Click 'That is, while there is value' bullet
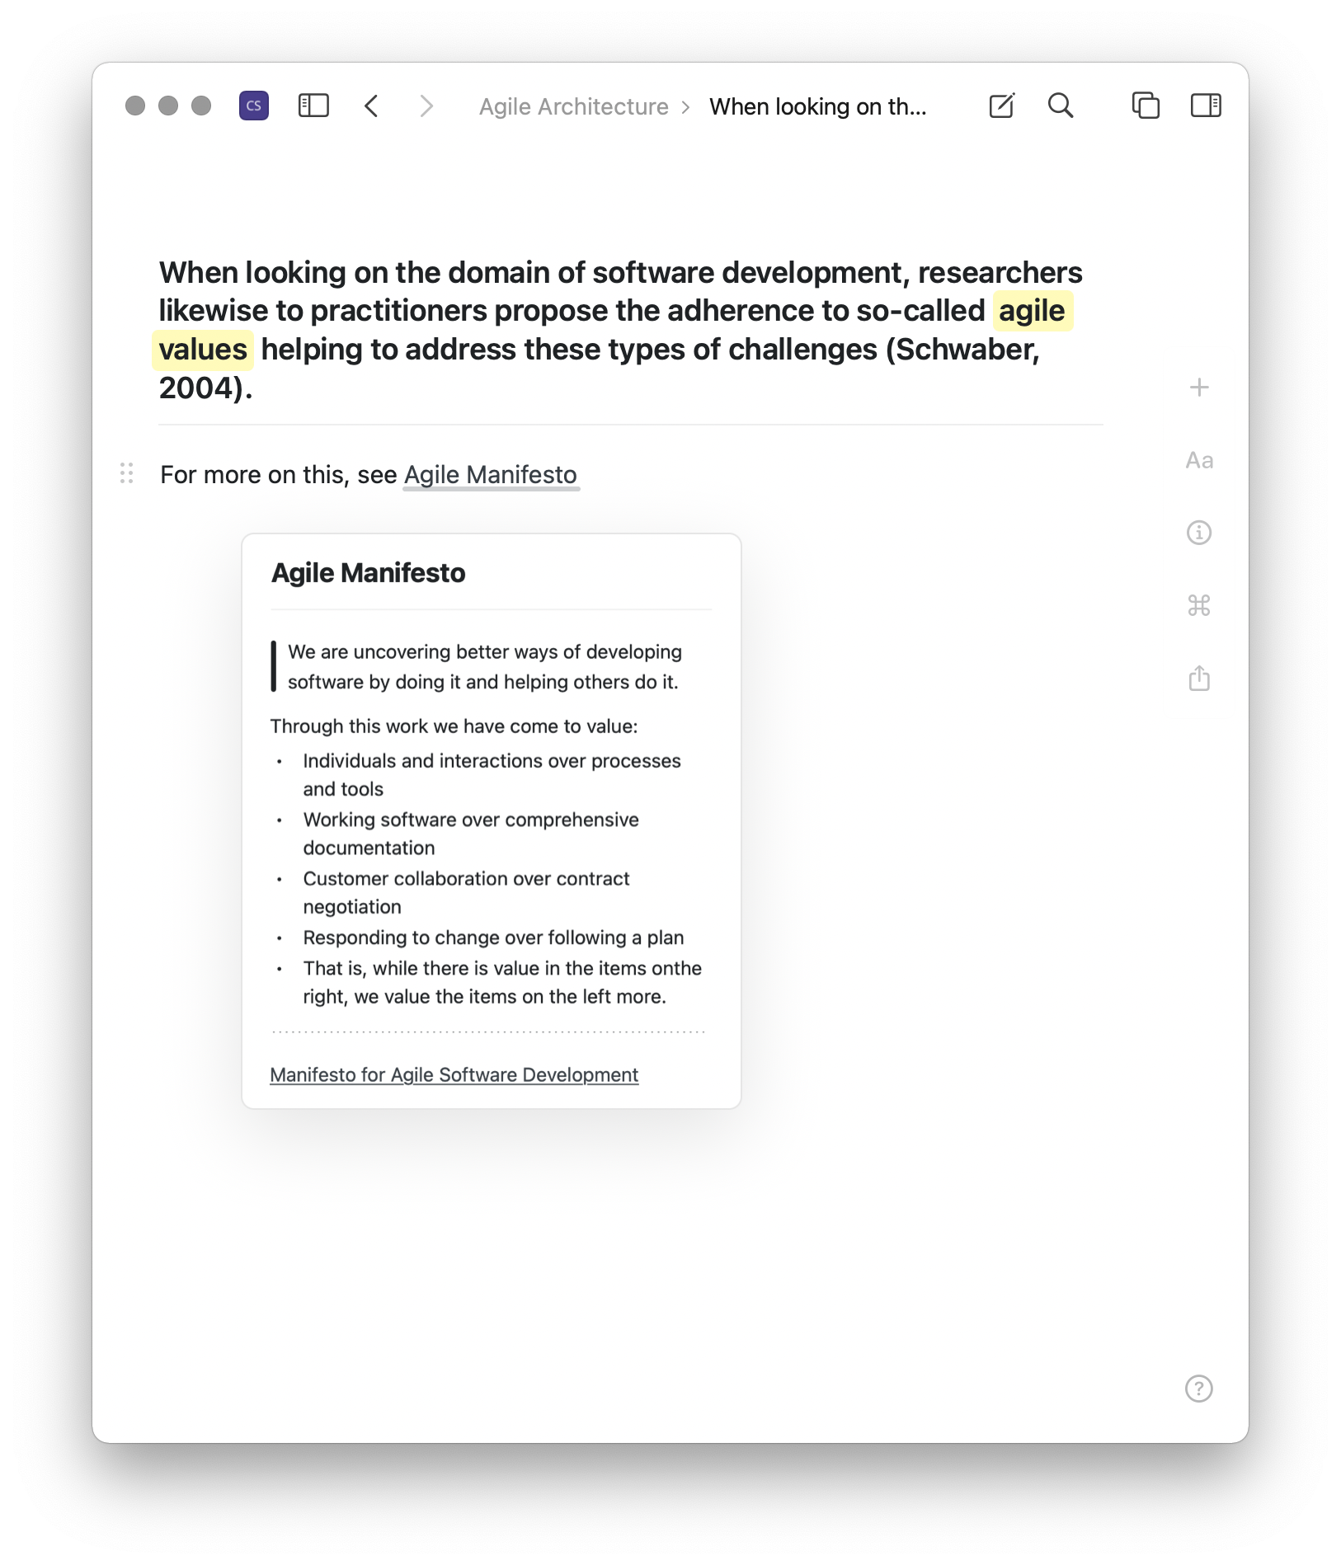 click(x=502, y=982)
